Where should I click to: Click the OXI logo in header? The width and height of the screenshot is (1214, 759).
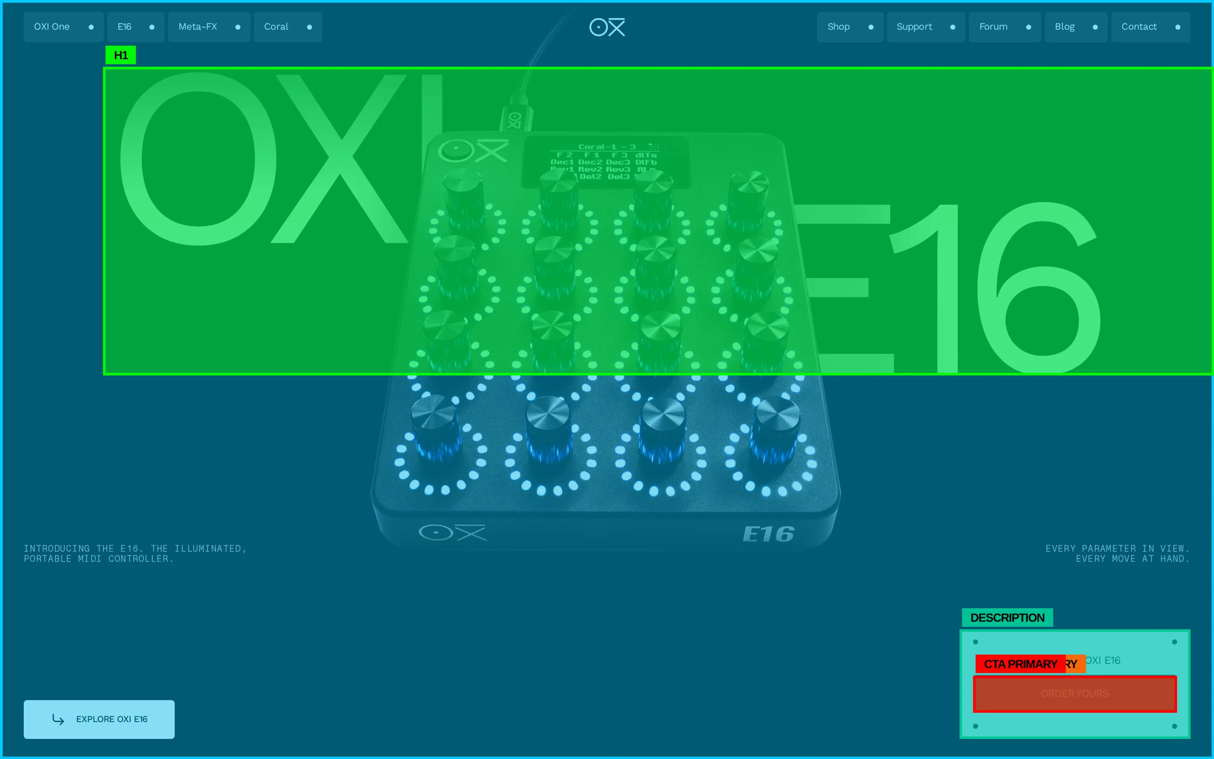(x=607, y=27)
